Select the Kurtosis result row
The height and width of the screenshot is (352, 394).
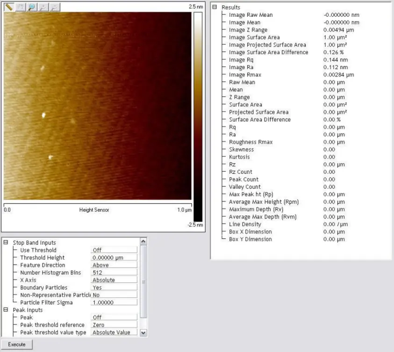click(282, 157)
